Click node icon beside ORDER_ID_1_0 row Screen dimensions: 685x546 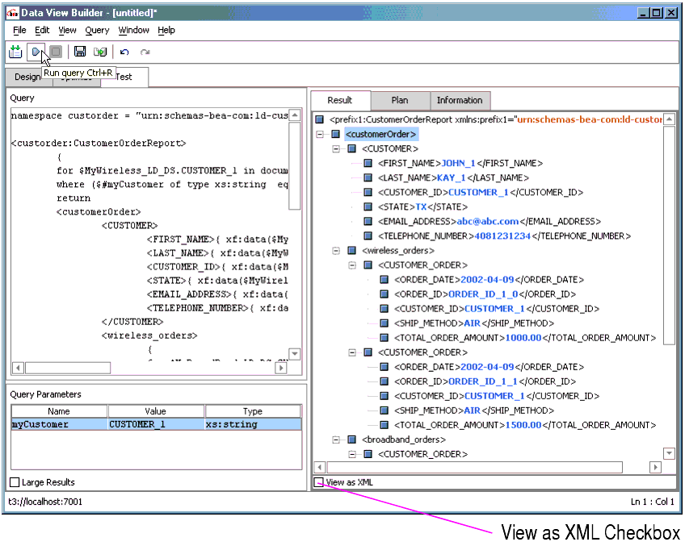pos(384,294)
